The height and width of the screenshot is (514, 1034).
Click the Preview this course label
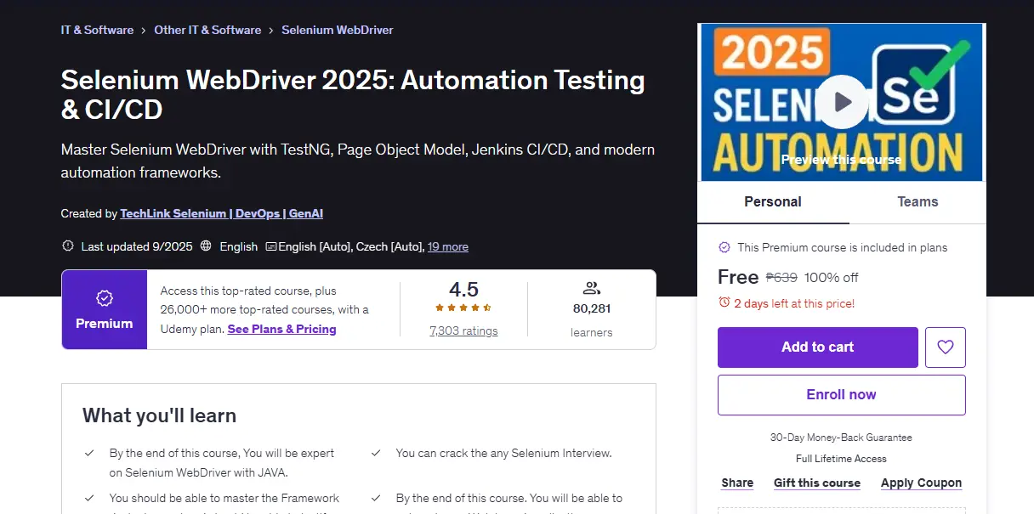coord(841,160)
